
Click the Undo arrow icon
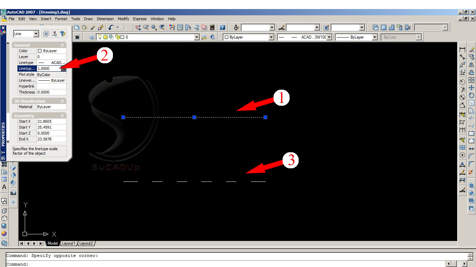tap(111, 27)
